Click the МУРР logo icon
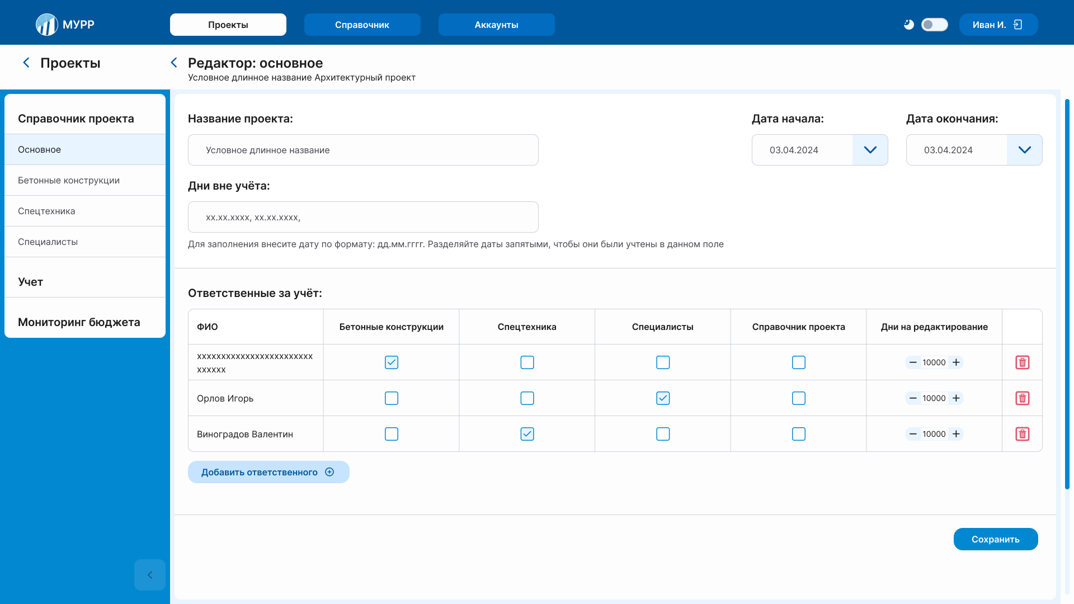1074x604 pixels. (47, 25)
